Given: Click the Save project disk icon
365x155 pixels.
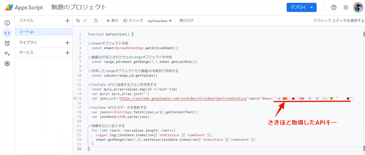Looking at the screenshot, I should 96,21.
